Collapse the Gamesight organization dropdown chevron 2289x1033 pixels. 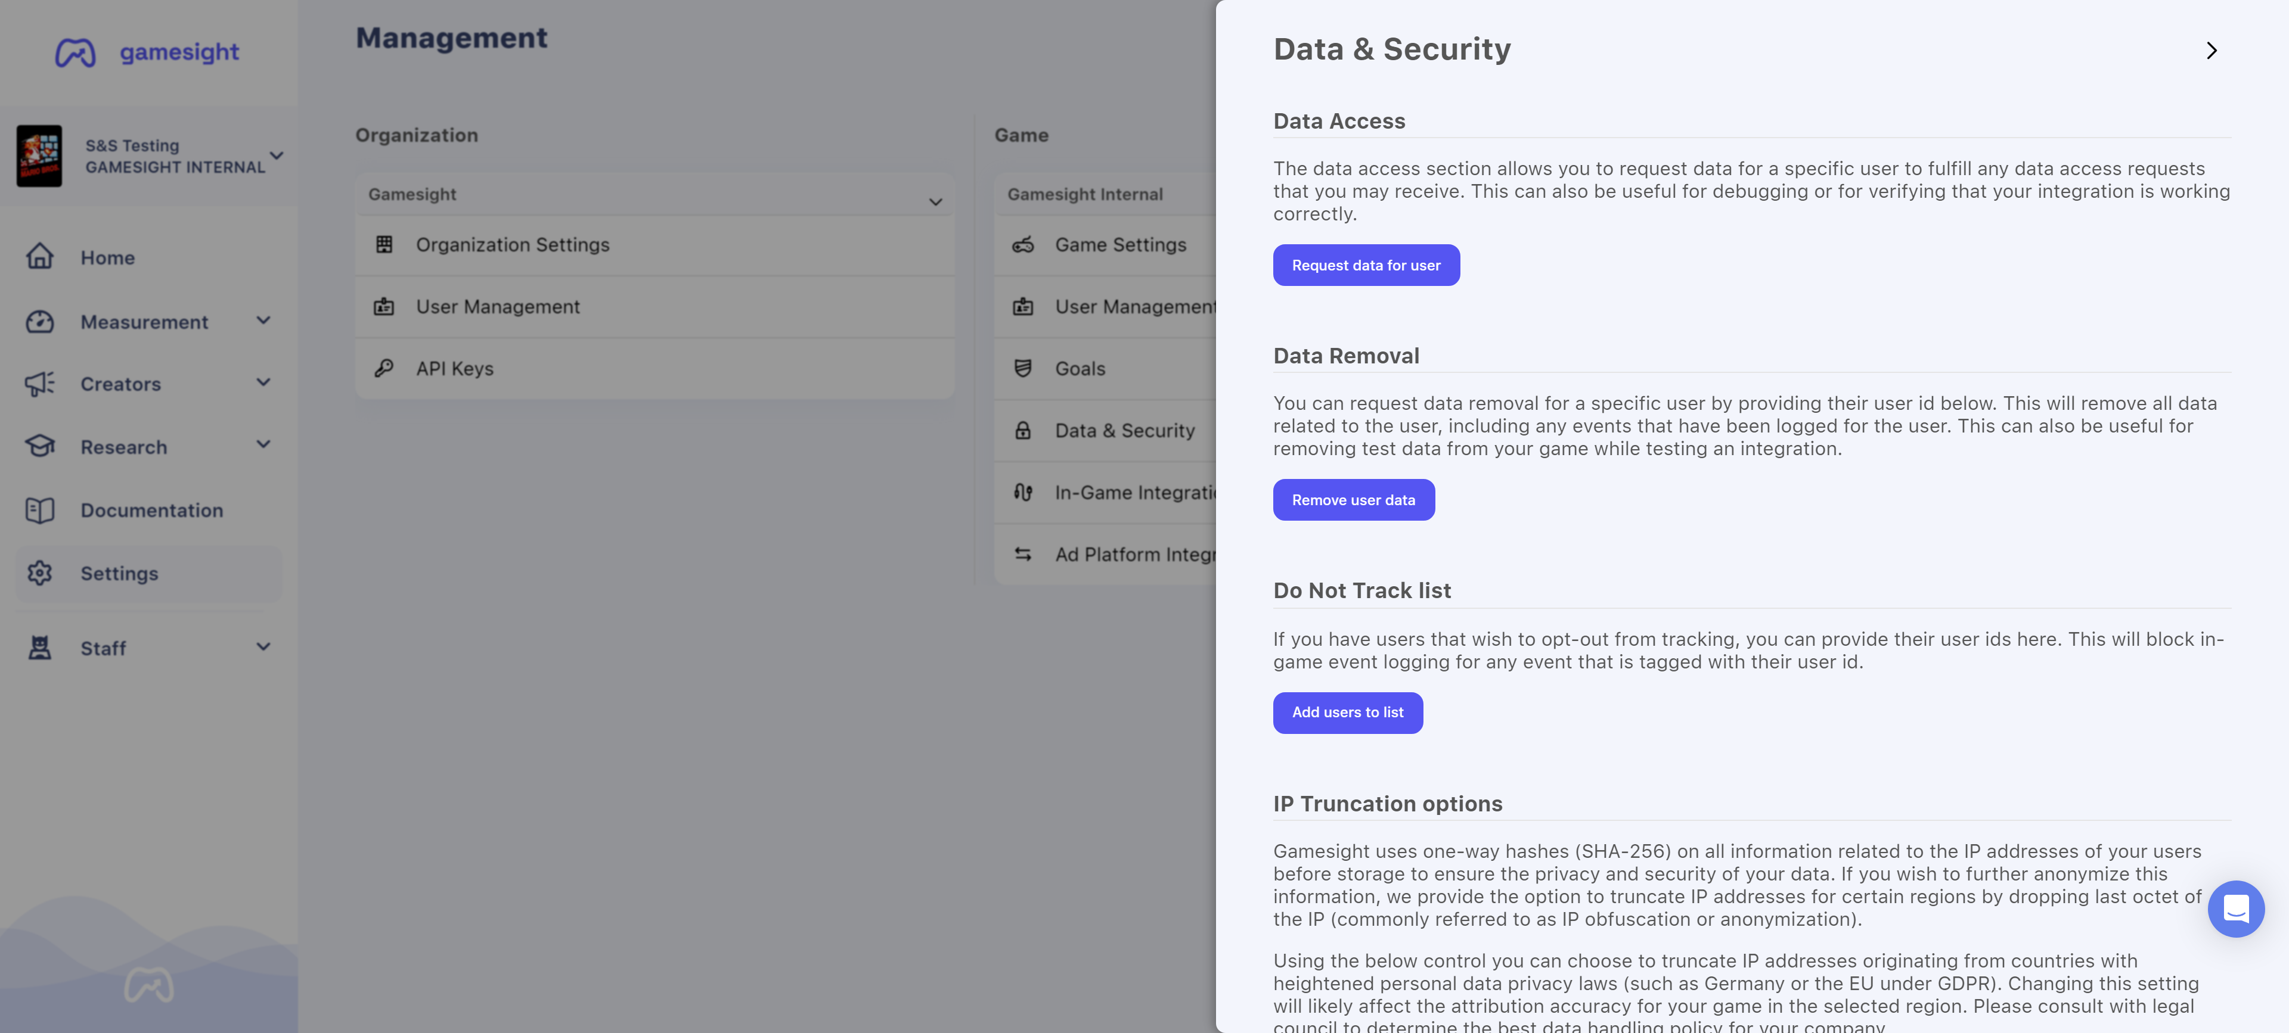pyautogui.click(x=936, y=201)
